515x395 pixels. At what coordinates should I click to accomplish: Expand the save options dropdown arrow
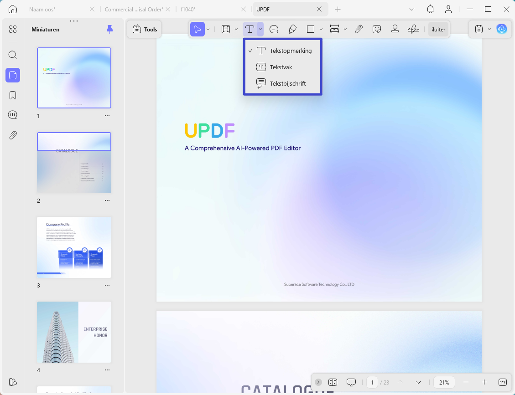click(489, 29)
